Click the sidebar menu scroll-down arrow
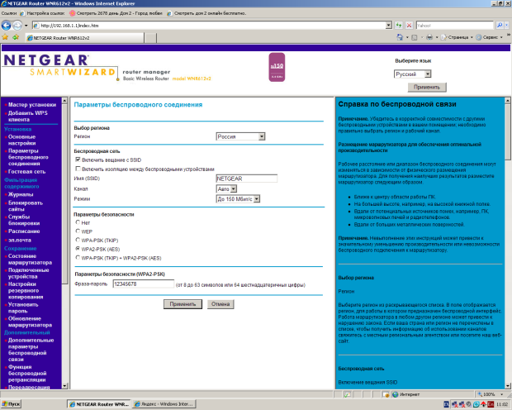Image resolution: width=512 pixels, height=410 pixels. [x=64, y=386]
